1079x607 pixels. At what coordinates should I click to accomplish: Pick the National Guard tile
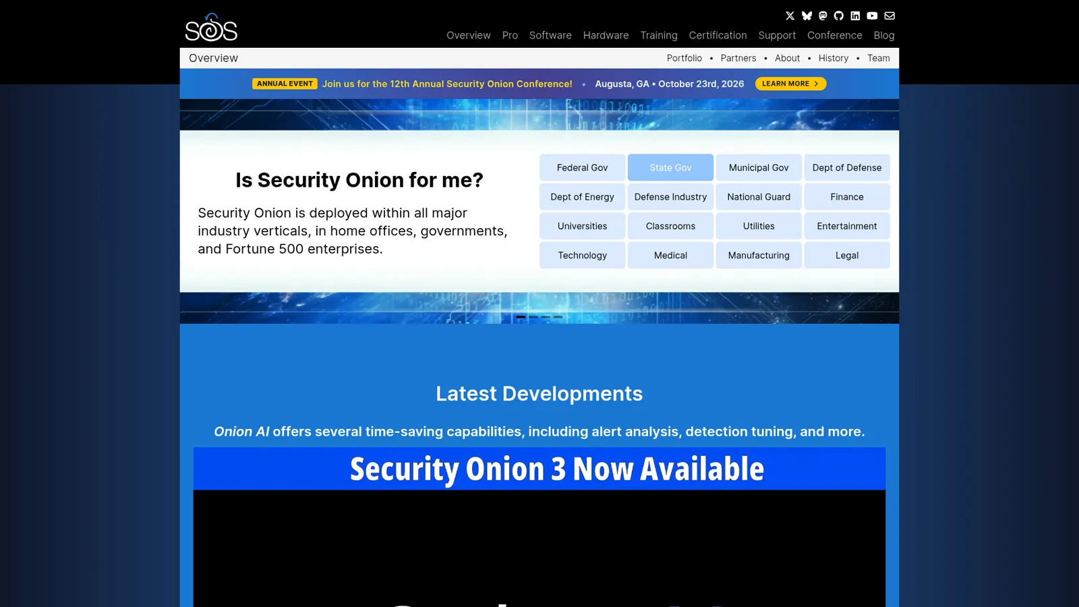click(x=759, y=197)
